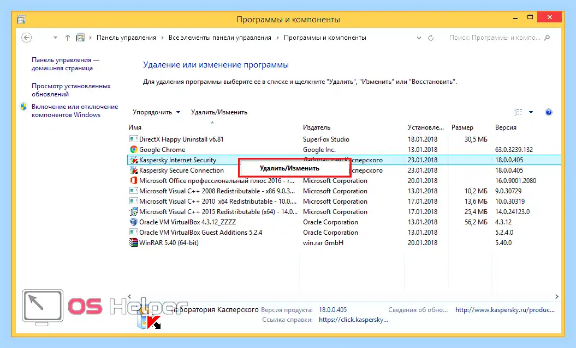
Task: Expand the address bar history dropdown
Action: (419, 38)
